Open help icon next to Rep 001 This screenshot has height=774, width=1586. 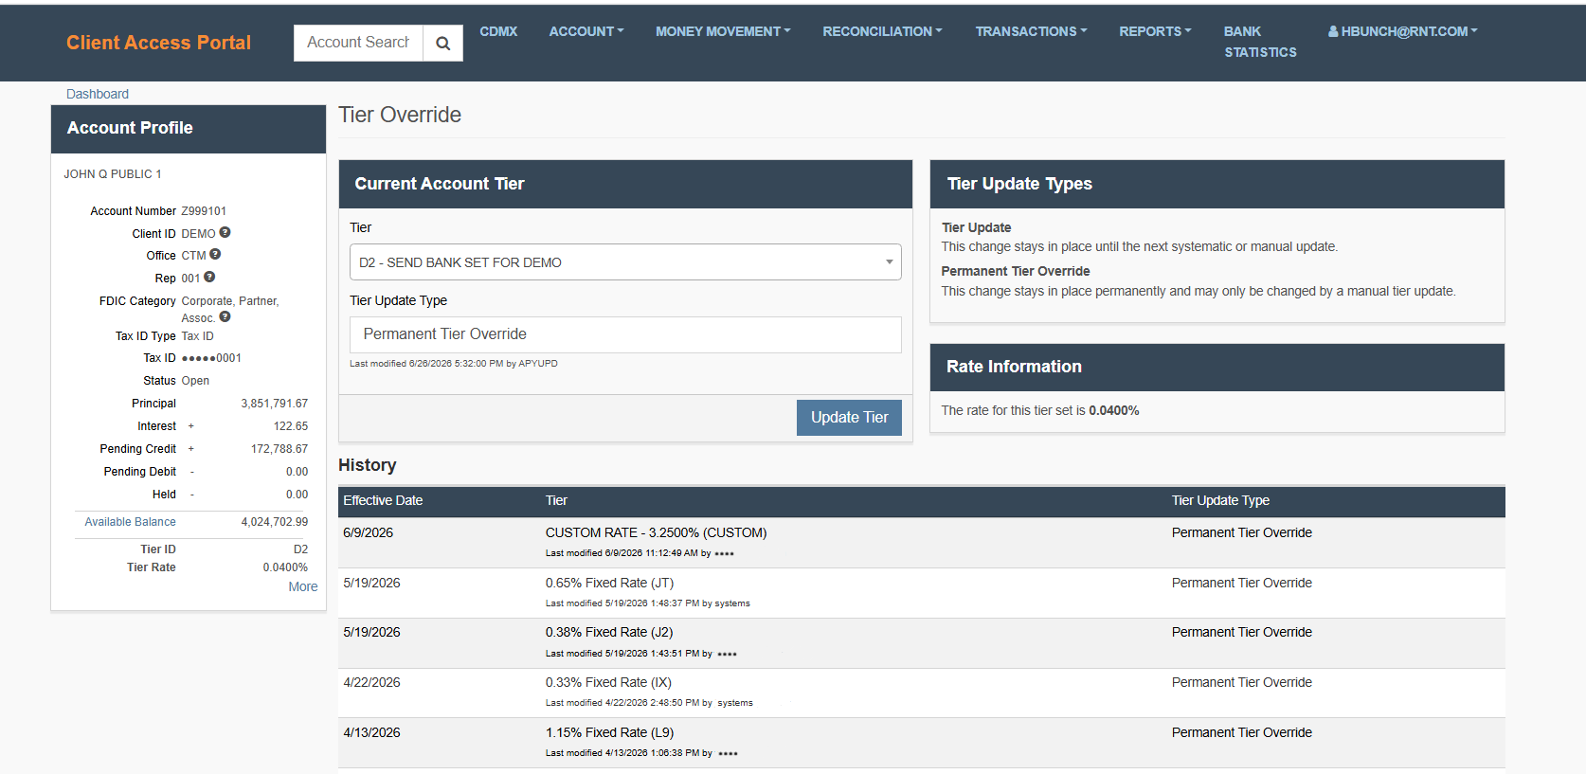(x=209, y=277)
